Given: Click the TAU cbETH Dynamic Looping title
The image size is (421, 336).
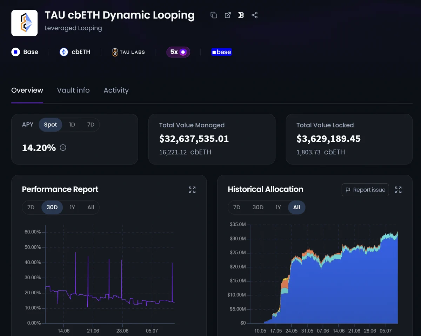Looking at the screenshot, I should click(120, 15).
